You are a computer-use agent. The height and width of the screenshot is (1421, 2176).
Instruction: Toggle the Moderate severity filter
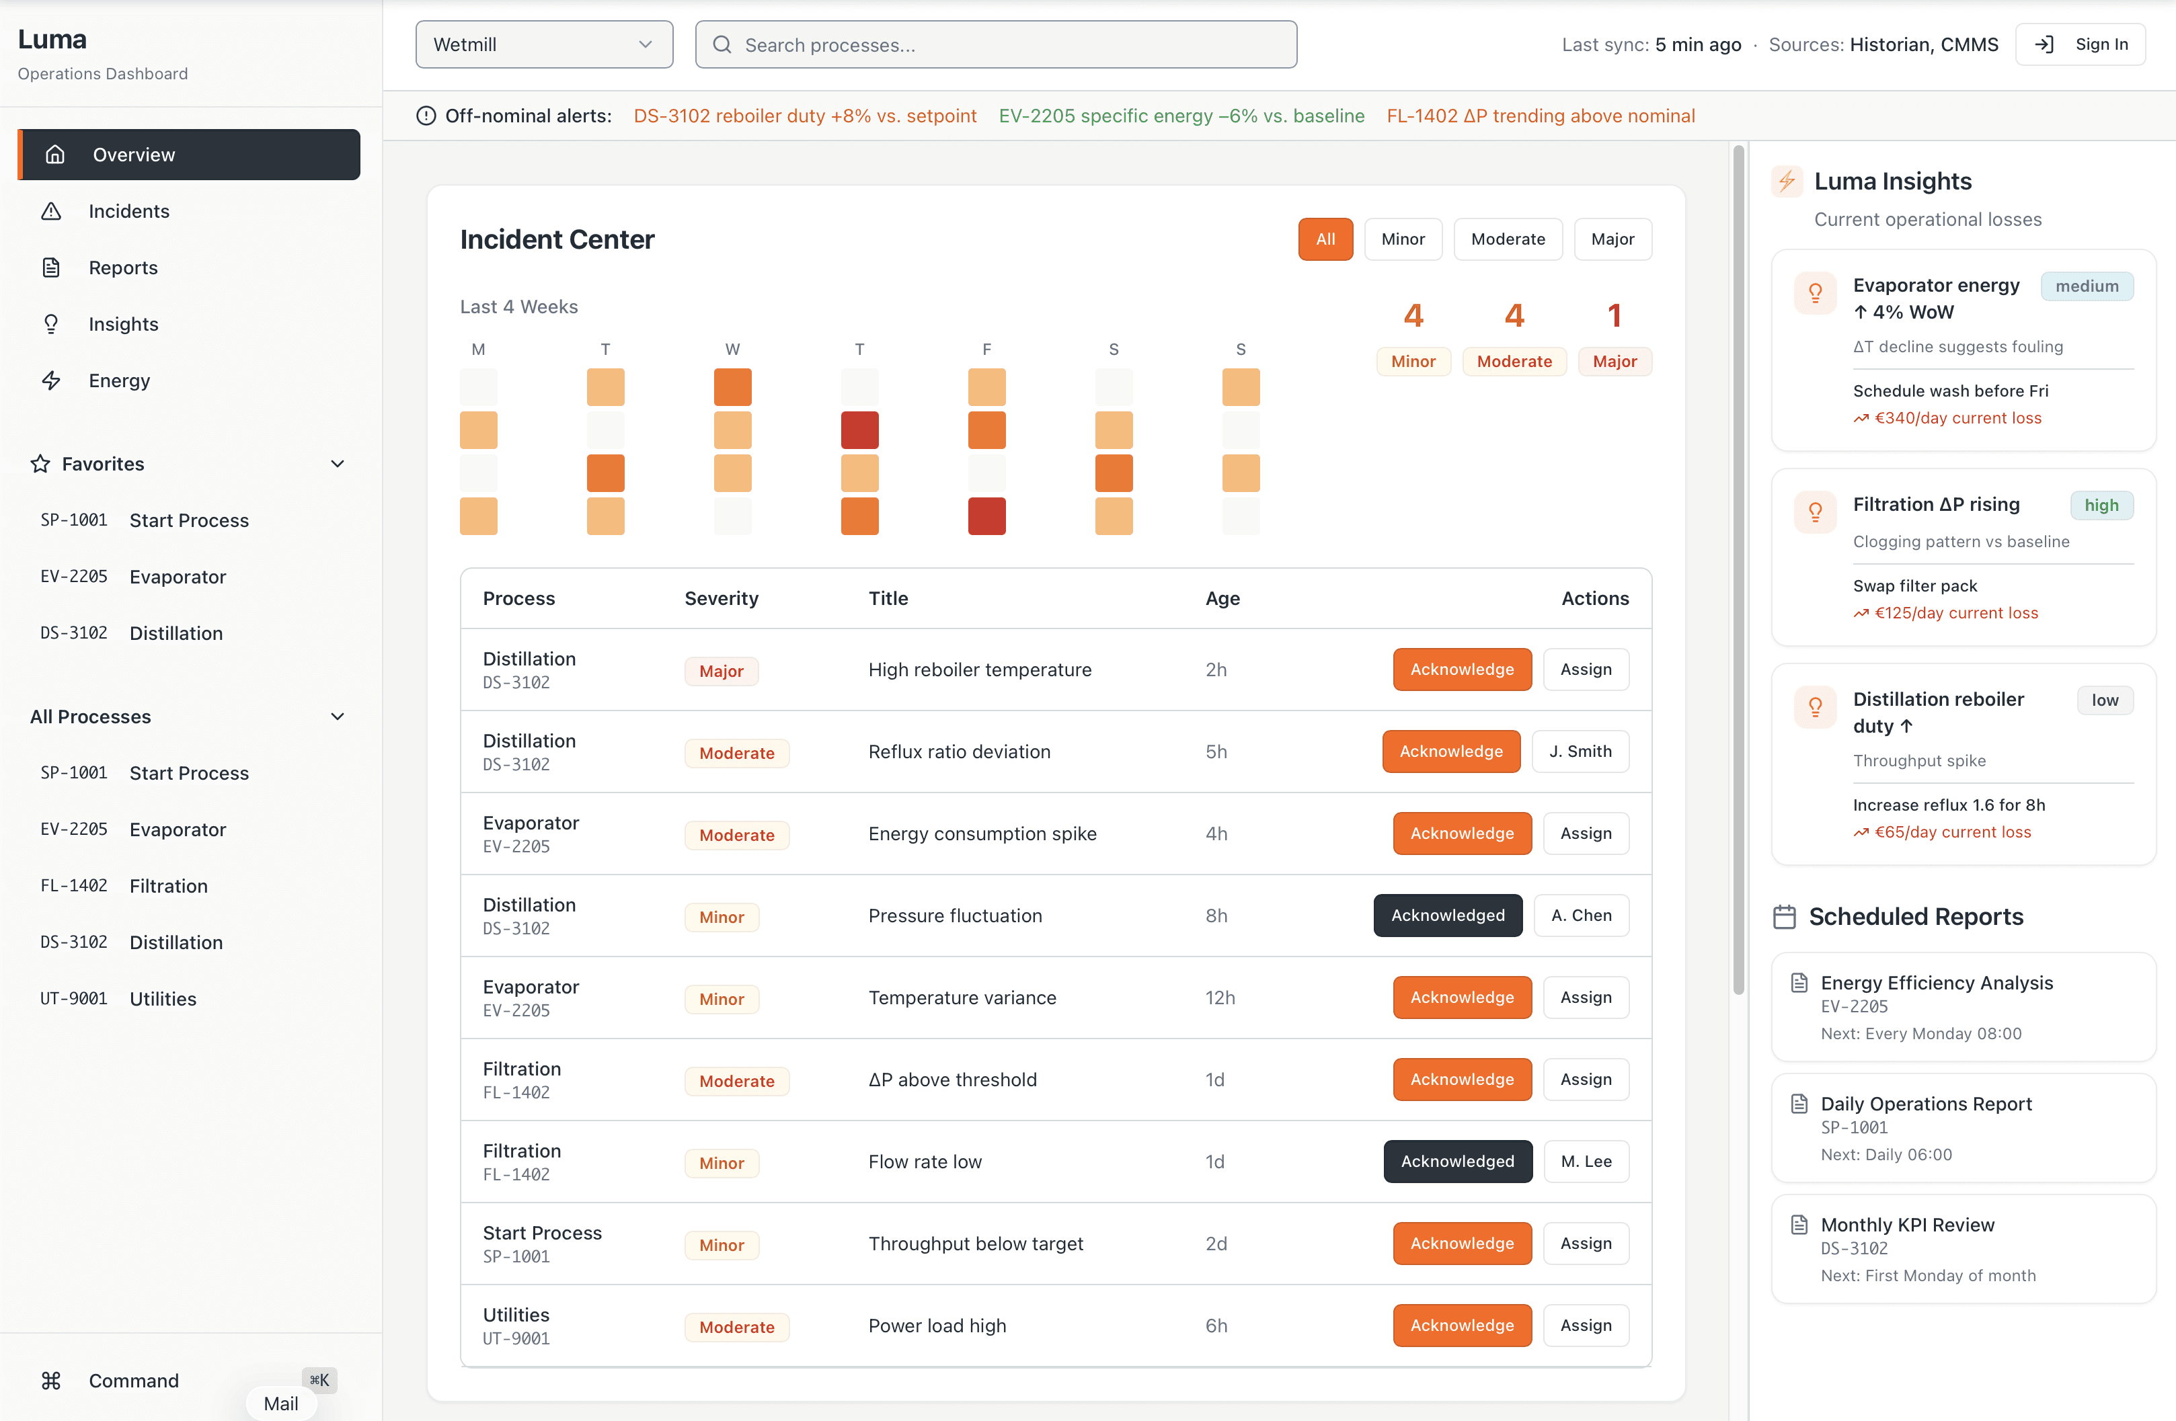click(x=1508, y=239)
